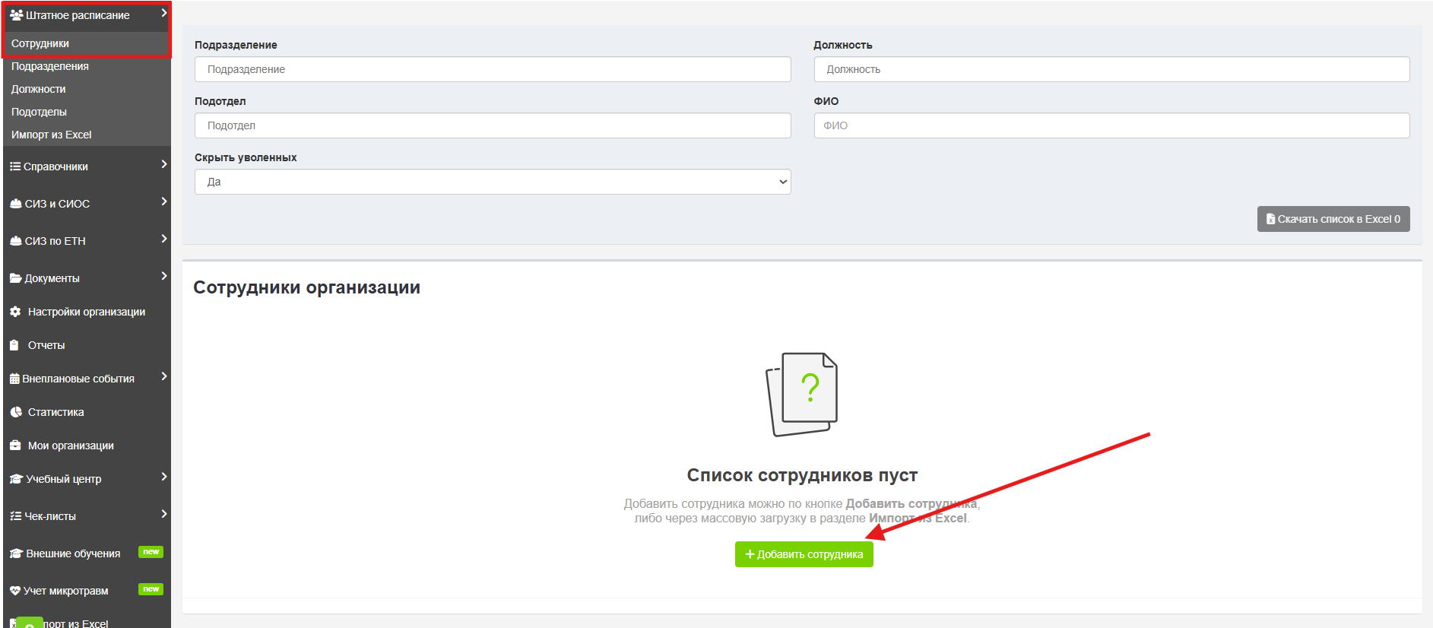Click the Внеплановые события calendar icon
Screen dimensions: 1433x628
click(x=14, y=379)
